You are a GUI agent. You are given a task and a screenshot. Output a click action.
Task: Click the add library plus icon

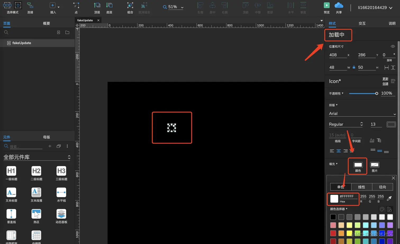pos(50,146)
